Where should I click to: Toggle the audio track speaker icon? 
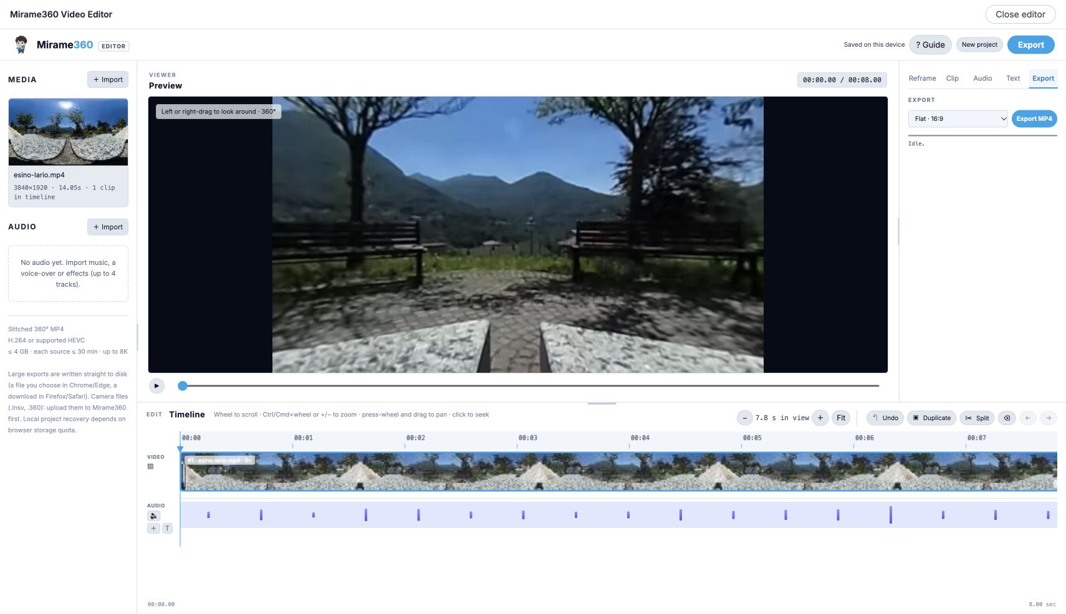coord(154,516)
